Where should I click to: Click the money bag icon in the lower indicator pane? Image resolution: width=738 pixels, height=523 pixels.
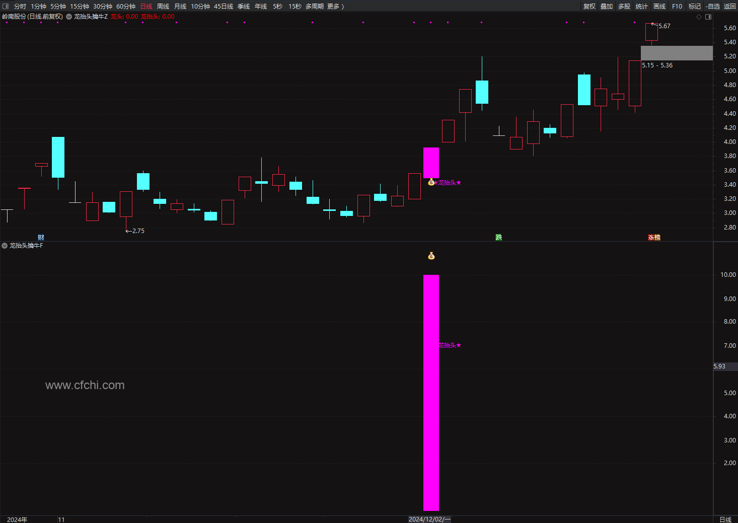[x=431, y=256]
